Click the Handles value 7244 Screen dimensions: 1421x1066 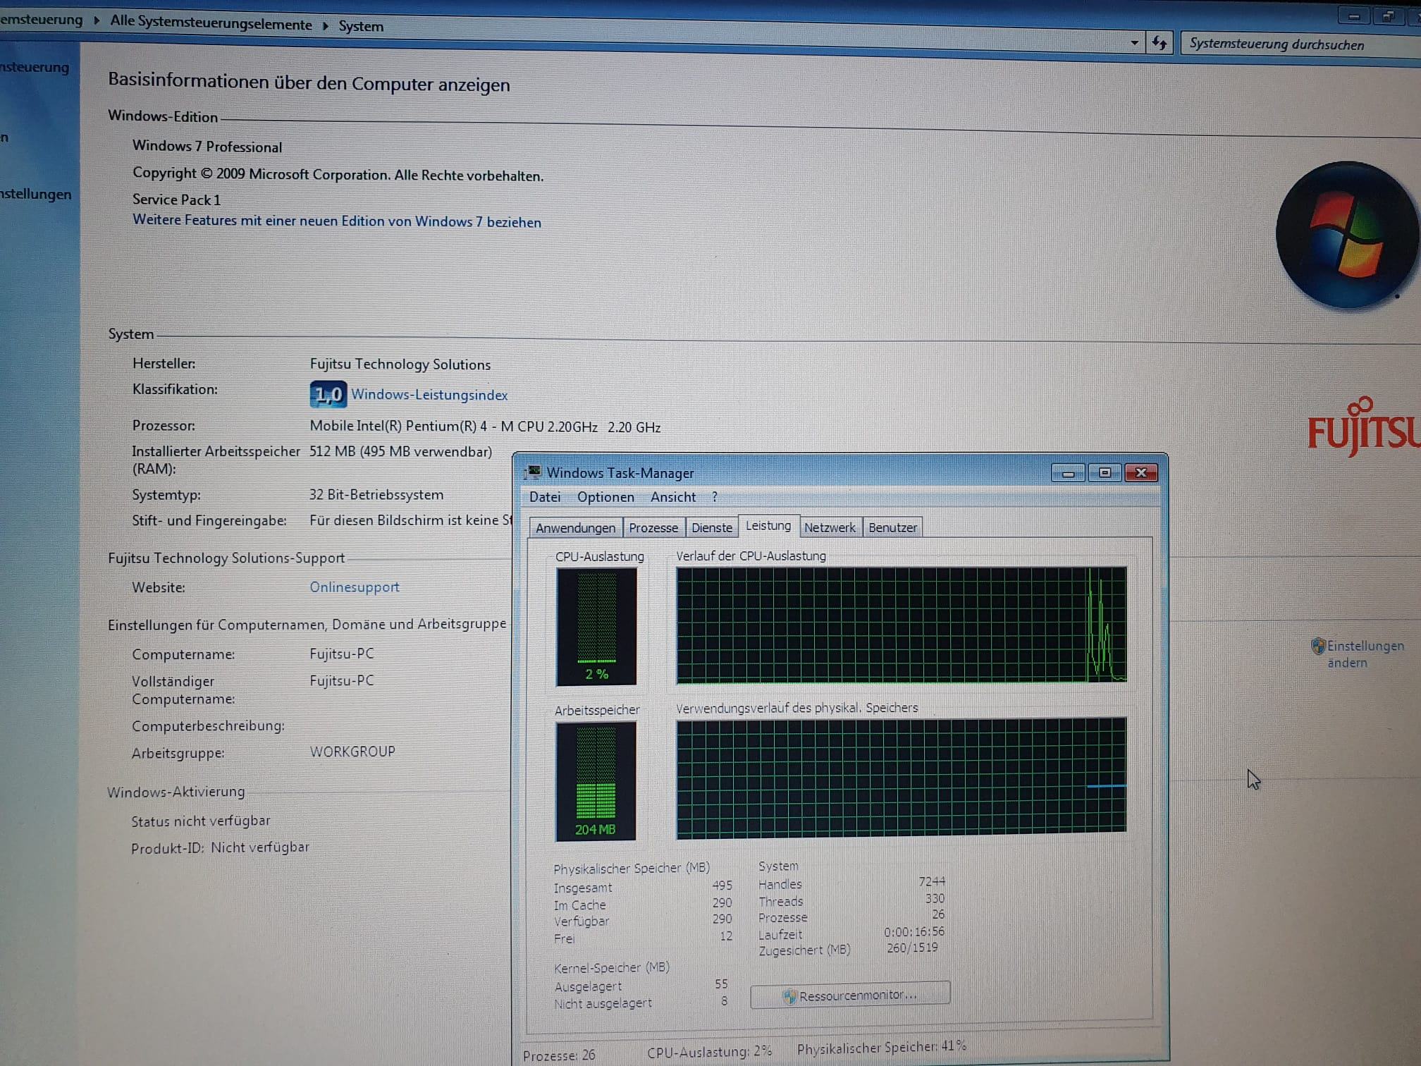pyautogui.click(x=932, y=881)
